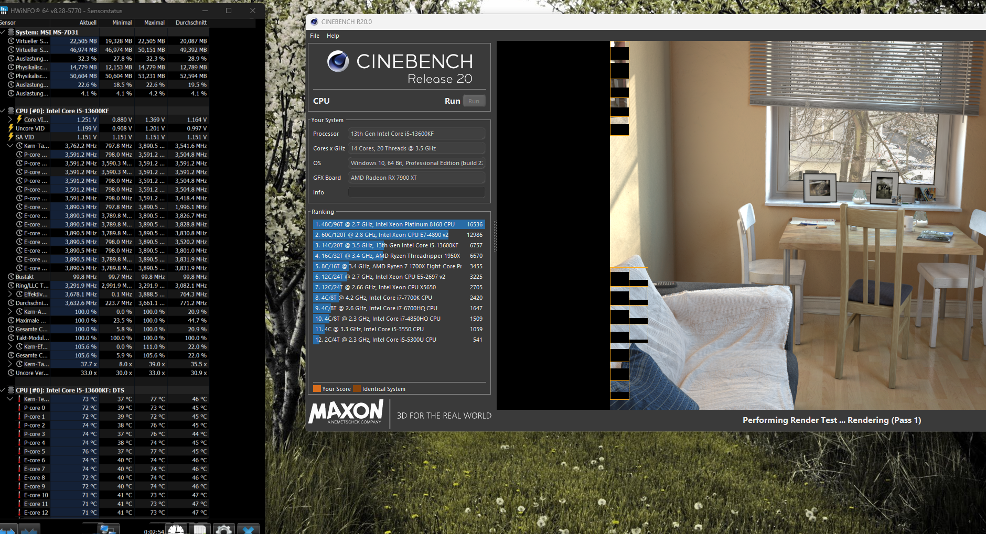Click the Run button in the CPU panel
Image resolution: width=986 pixels, height=534 pixels.
coord(474,101)
